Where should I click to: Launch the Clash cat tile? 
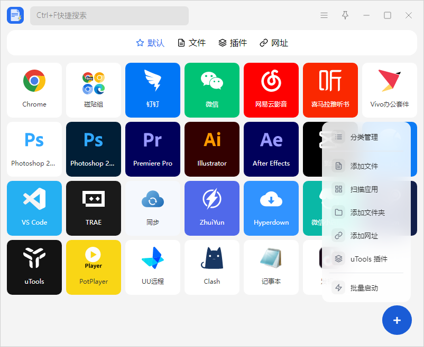pyautogui.click(x=212, y=267)
